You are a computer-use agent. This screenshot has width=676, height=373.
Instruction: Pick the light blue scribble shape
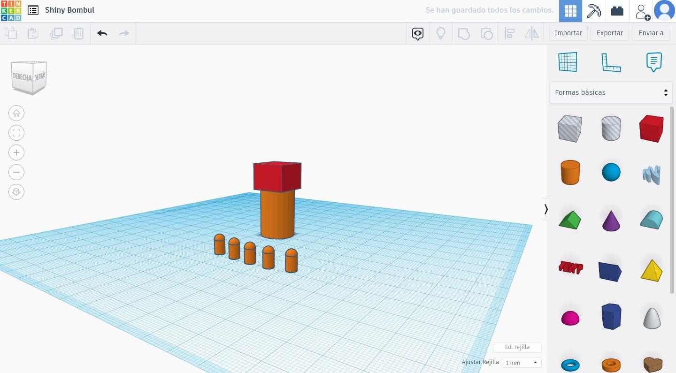[x=652, y=174]
